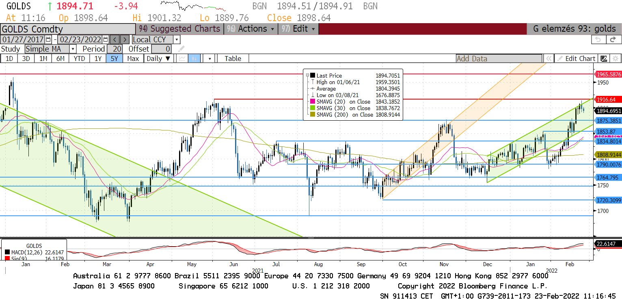
Task: Shift date range back with left arrow
Action: point(115,39)
